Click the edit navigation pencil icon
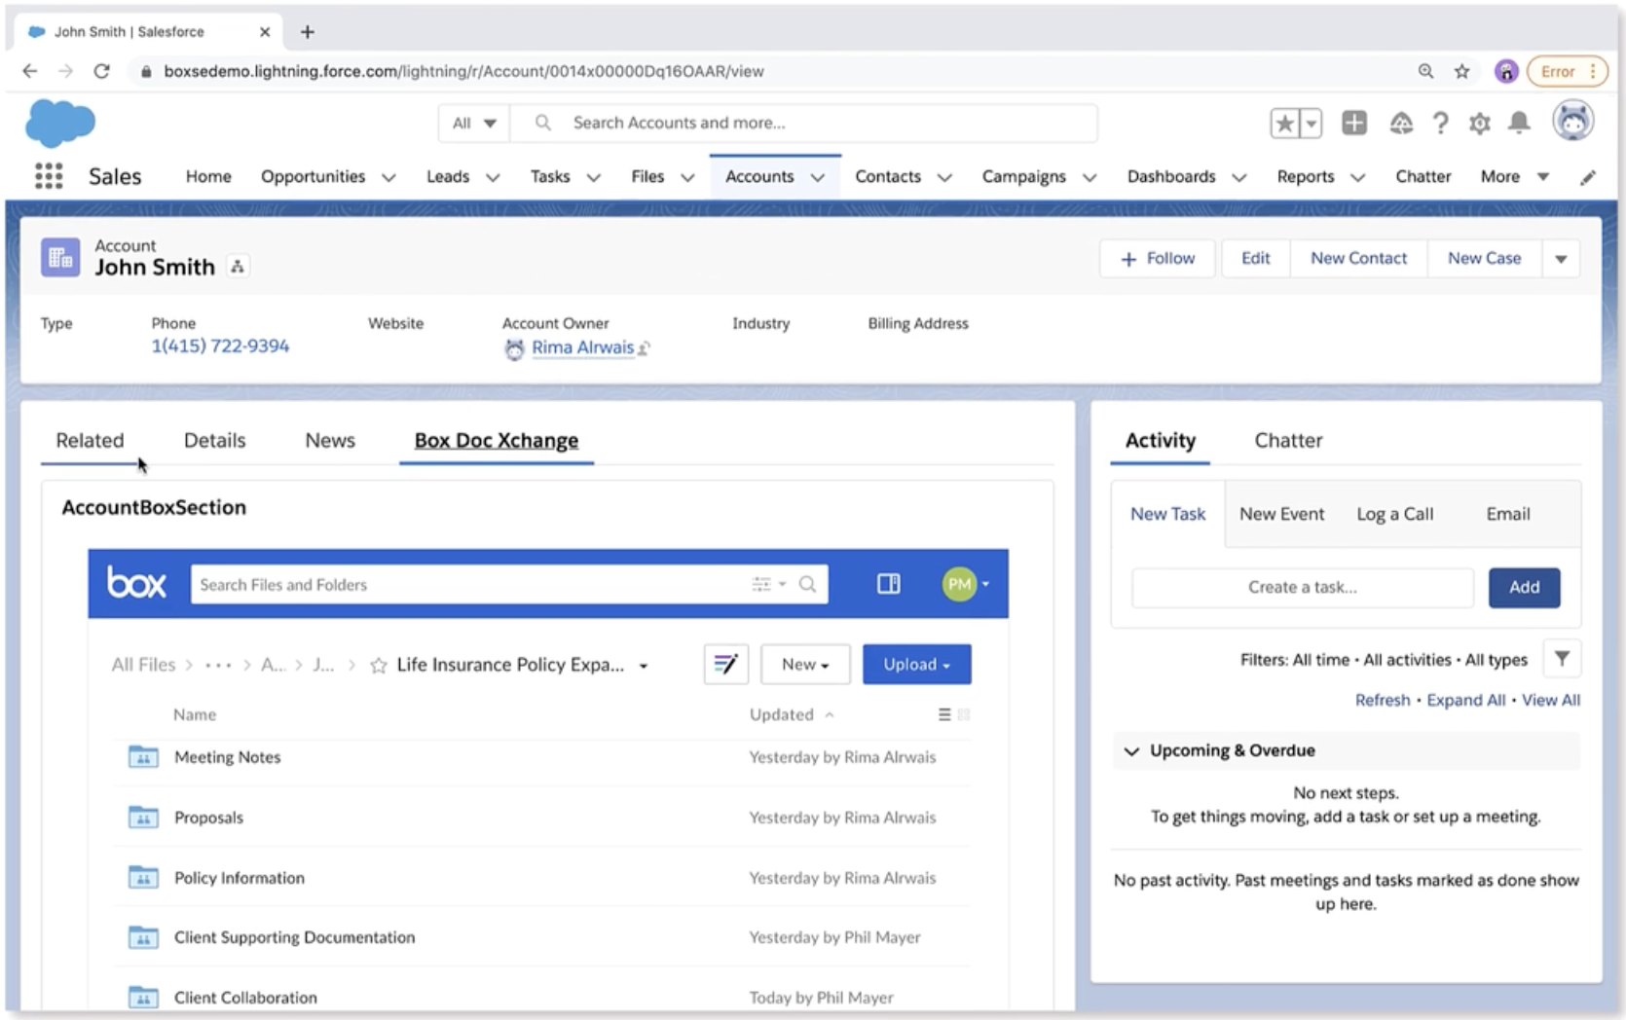This screenshot has height=1020, width=1626. [1588, 177]
